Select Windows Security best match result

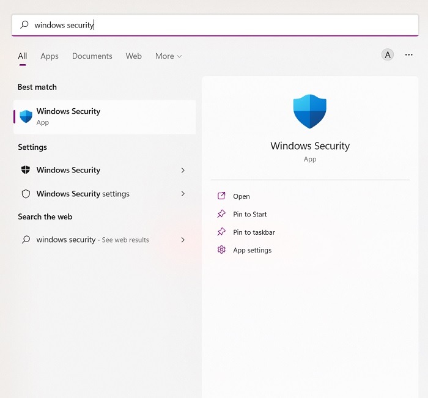click(105, 117)
